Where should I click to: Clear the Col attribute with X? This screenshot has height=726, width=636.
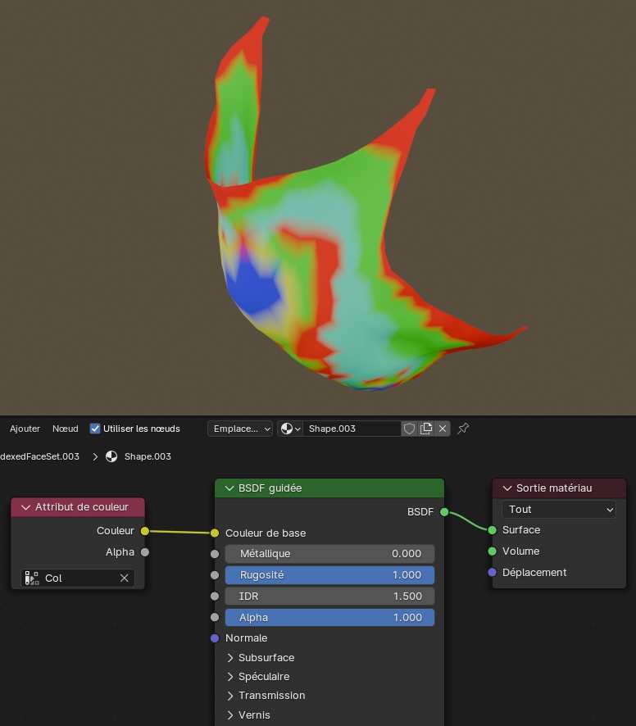[x=124, y=579]
